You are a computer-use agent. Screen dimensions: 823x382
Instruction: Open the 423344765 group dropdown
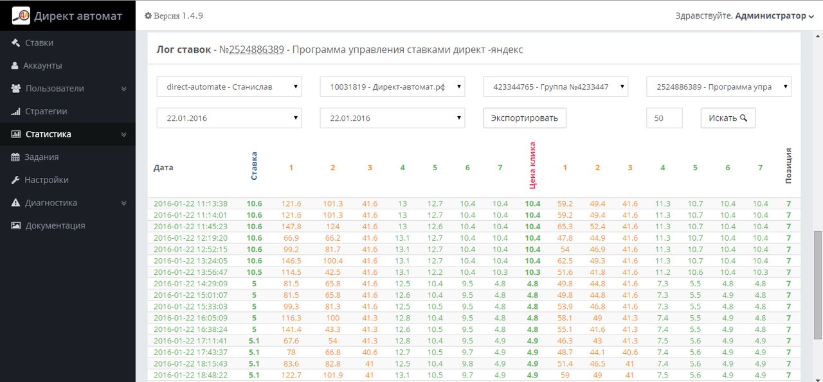[556, 87]
